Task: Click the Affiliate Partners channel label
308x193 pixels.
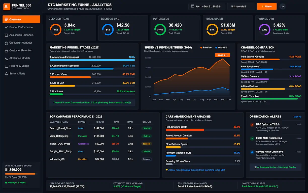Action: pos(250,86)
